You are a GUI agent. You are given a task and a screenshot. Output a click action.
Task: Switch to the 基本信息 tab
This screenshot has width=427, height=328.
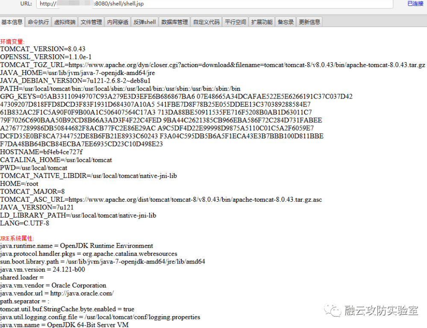coord(12,22)
